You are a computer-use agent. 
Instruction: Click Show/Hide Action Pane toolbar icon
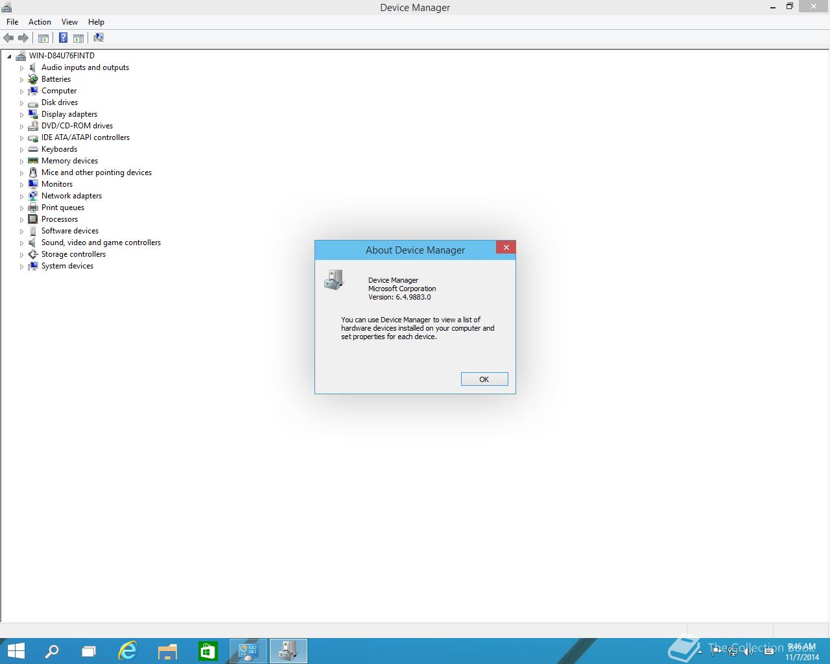coord(78,38)
